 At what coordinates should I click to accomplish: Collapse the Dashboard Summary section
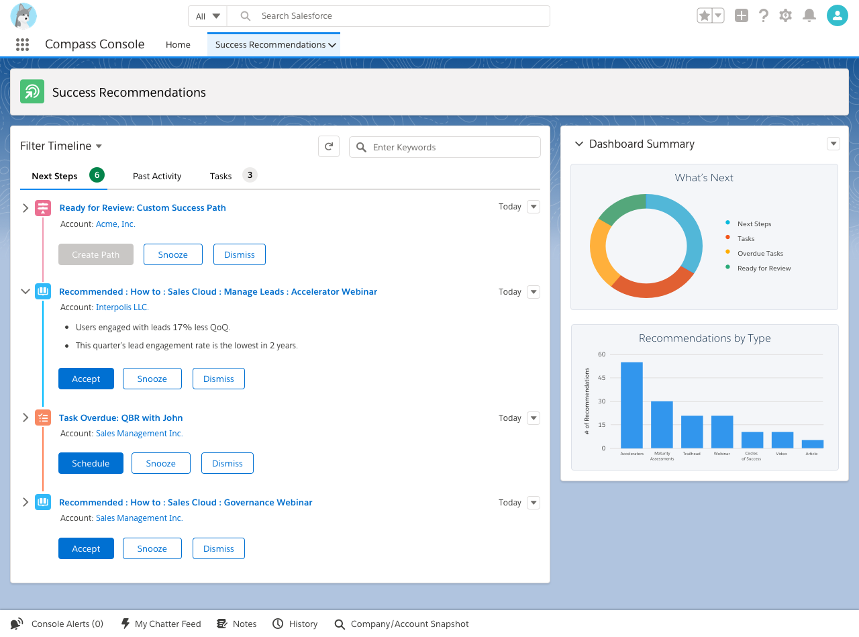click(x=578, y=144)
